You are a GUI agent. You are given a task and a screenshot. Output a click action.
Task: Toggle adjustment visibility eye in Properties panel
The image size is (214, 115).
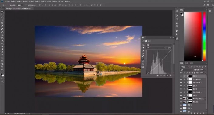[x=167, y=75]
